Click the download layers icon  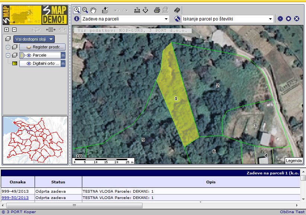pos(105,10)
